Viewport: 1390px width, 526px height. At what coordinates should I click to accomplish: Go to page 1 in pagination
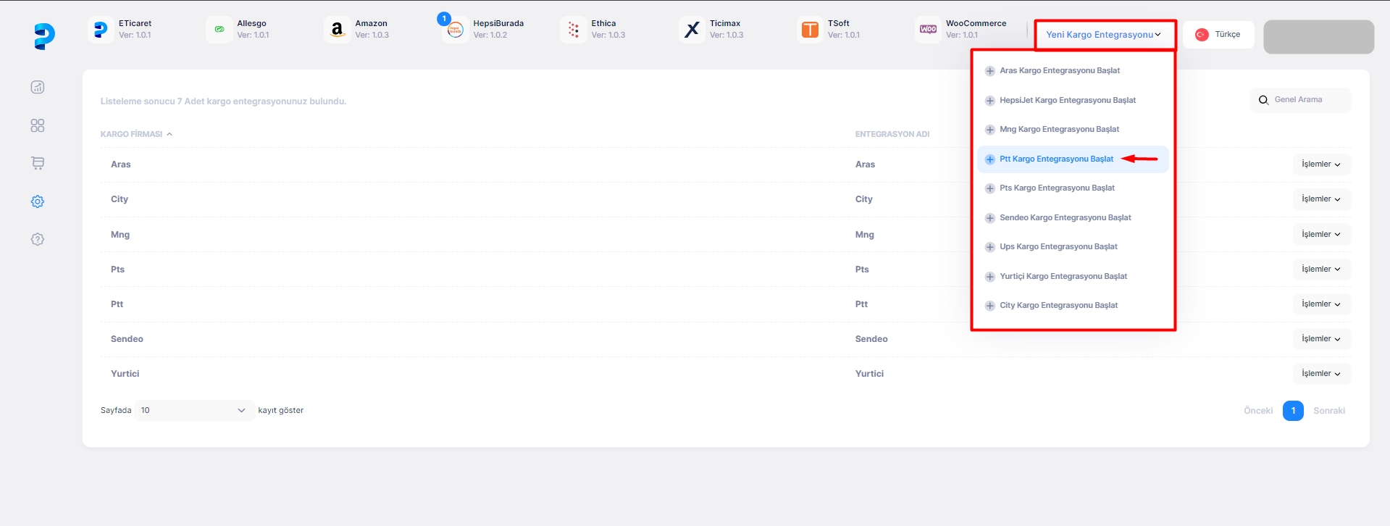click(x=1292, y=411)
